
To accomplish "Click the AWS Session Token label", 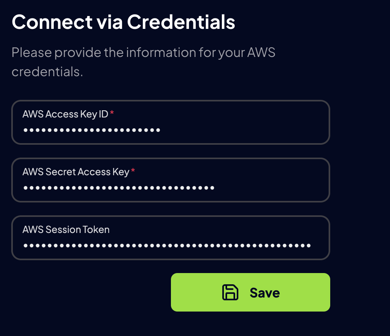I will pos(66,229).
